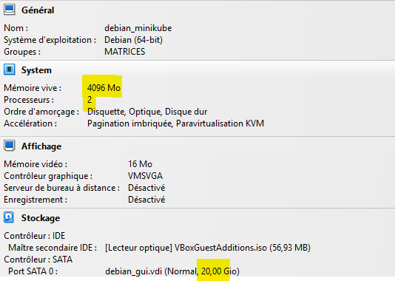Click the VBoxGuestAdditions.iso optical drive entry

click(208, 248)
